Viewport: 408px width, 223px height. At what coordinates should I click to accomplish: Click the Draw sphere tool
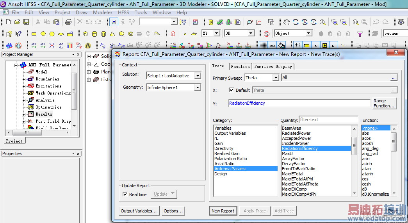pos(121,34)
